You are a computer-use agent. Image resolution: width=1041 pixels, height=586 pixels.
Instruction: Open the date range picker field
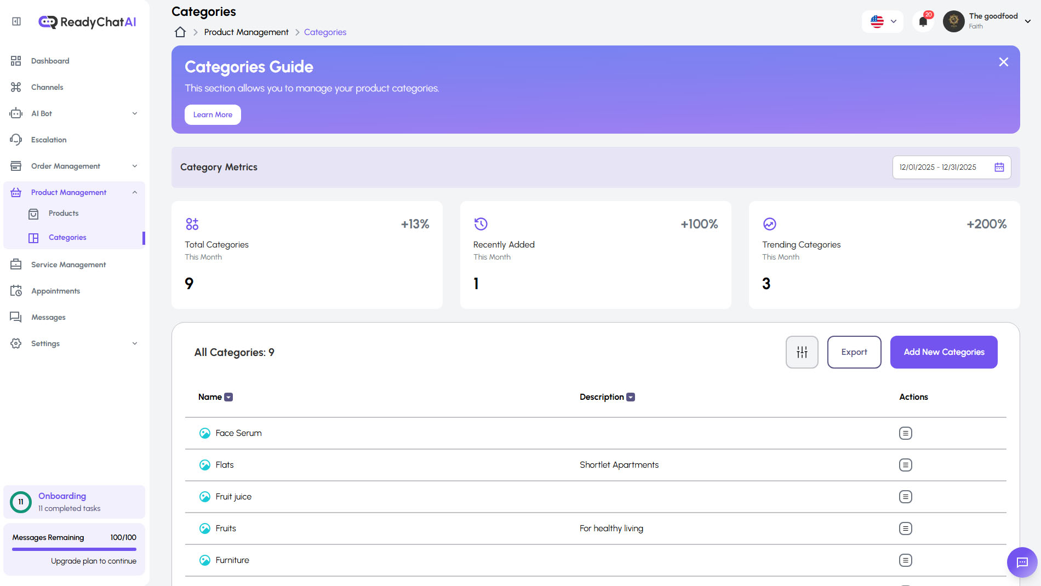pos(951,168)
